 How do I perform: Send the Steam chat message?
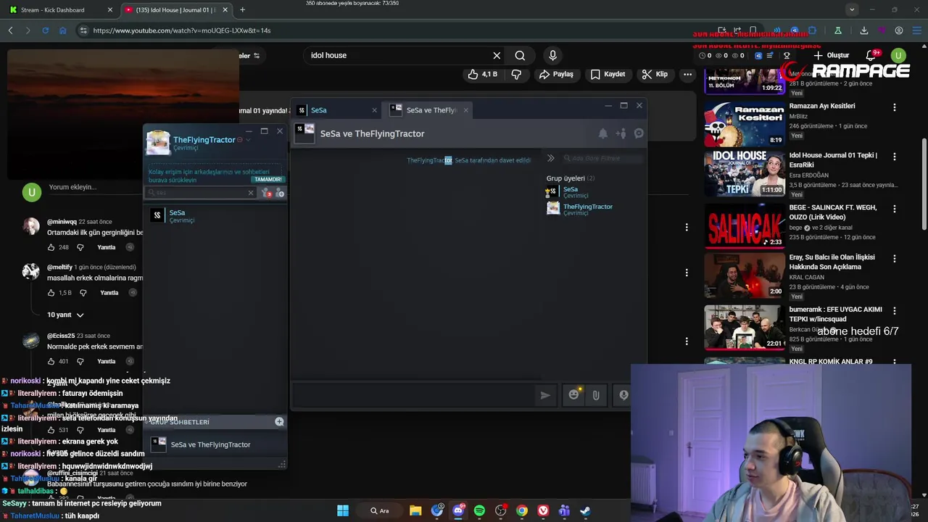[x=545, y=395]
